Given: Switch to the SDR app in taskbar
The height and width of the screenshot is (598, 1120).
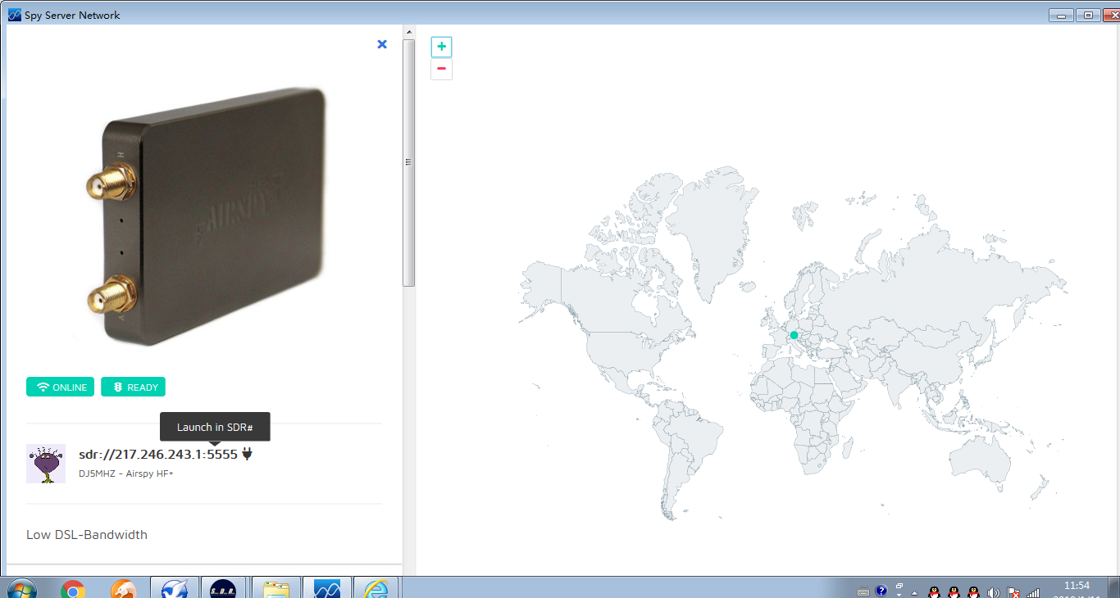Looking at the screenshot, I should 224,587.
